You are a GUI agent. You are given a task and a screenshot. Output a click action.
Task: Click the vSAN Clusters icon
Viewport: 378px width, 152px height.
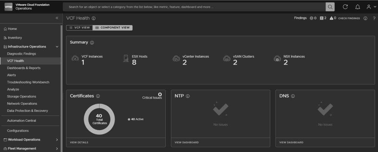tap(227, 59)
